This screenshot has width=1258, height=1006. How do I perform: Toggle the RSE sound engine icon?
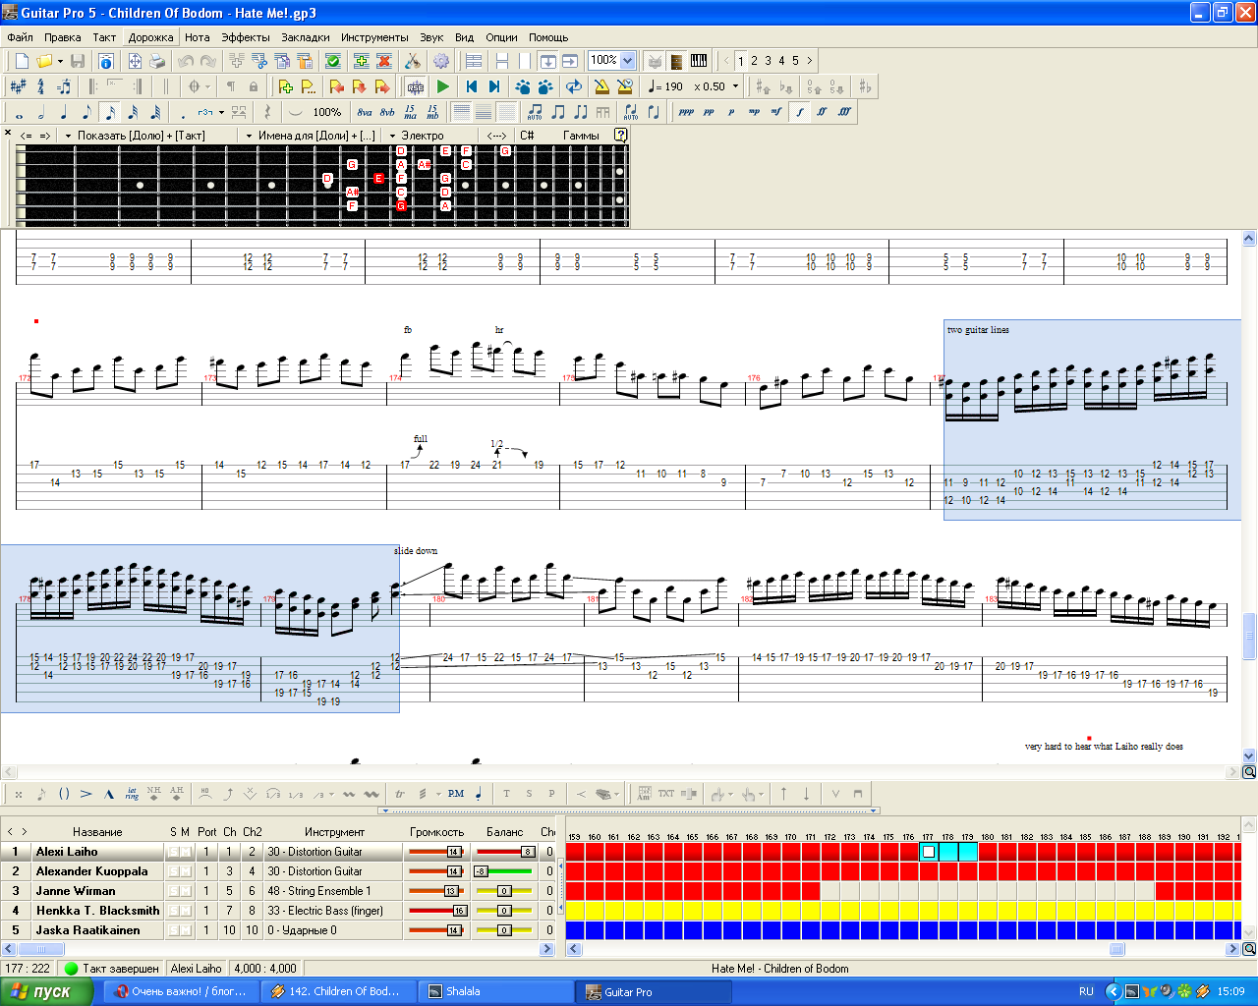pyautogui.click(x=416, y=86)
